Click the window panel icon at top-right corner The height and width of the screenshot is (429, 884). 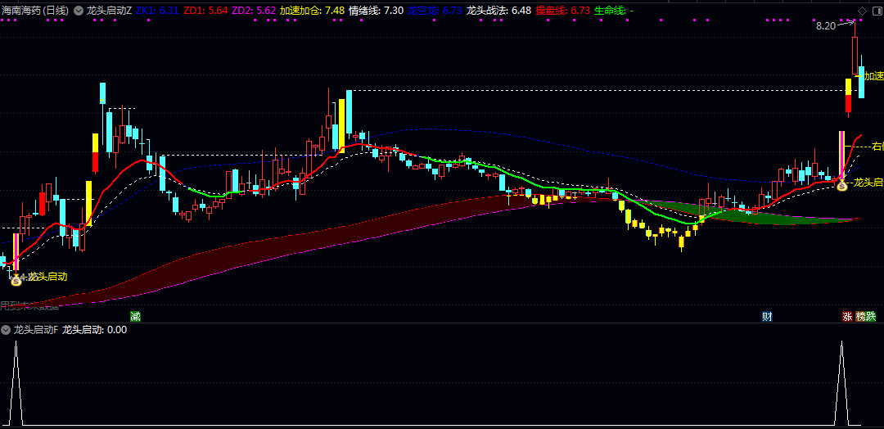pos(875,11)
